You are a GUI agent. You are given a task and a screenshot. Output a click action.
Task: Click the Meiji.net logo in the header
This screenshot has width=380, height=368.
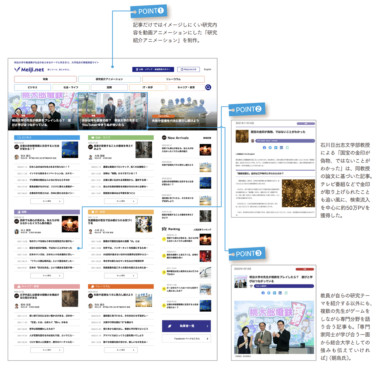point(29,69)
